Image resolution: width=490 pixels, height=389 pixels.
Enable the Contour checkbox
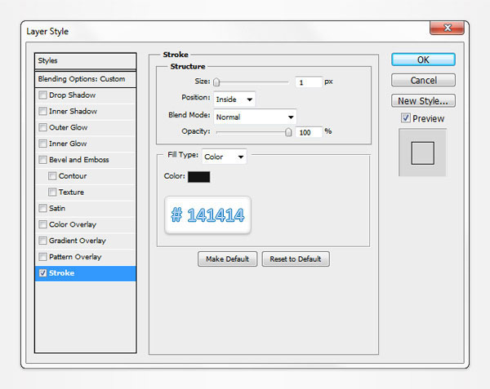click(52, 176)
